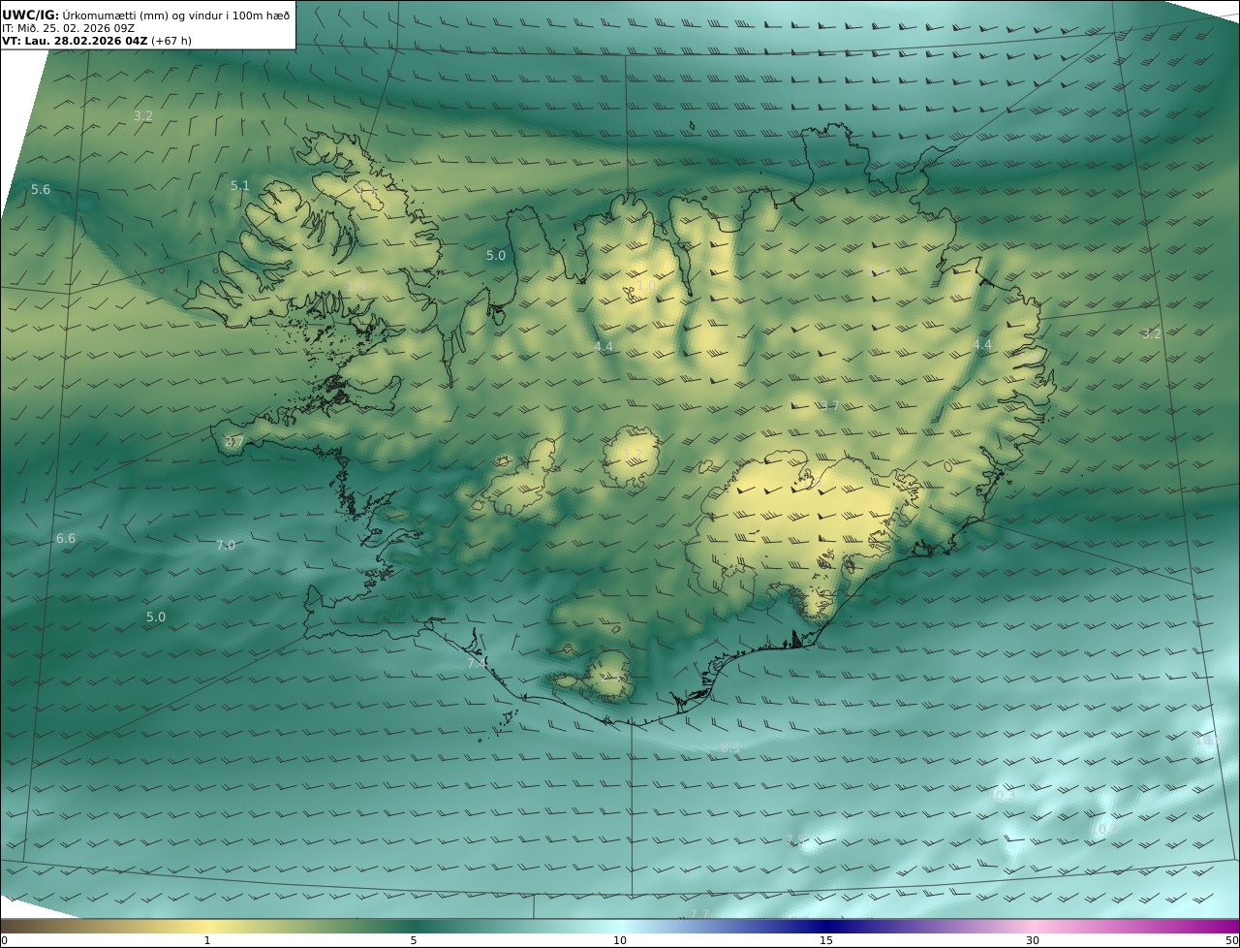Click the 6.6 value label
1240x948 pixels.
pos(65,538)
